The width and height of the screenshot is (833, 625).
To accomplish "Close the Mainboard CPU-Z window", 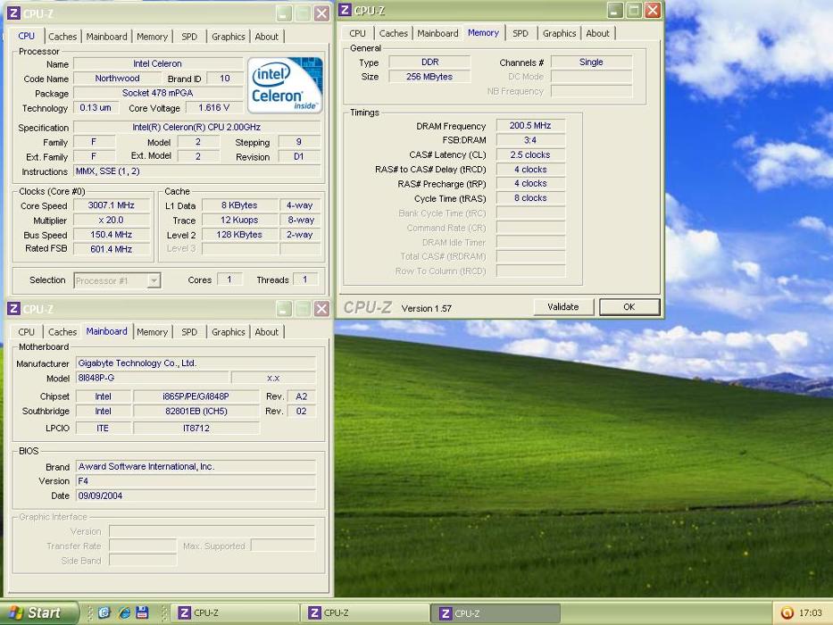I will [x=321, y=309].
